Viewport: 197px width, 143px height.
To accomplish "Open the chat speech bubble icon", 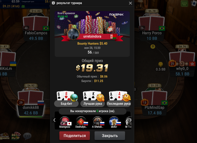I will (x=27, y=136).
